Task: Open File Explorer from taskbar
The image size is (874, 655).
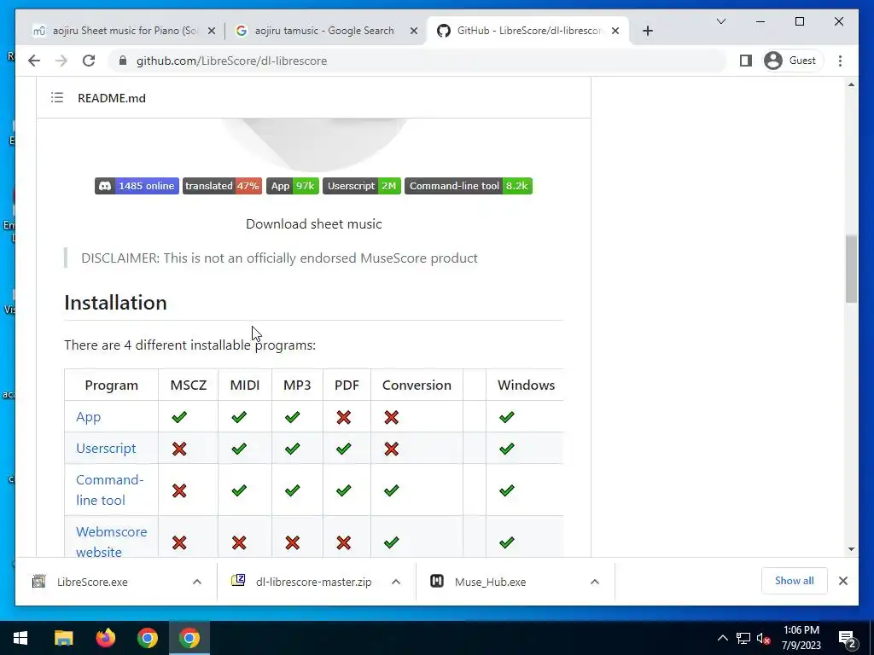Action: click(63, 638)
